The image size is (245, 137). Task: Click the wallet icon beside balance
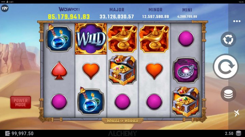point(7,133)
